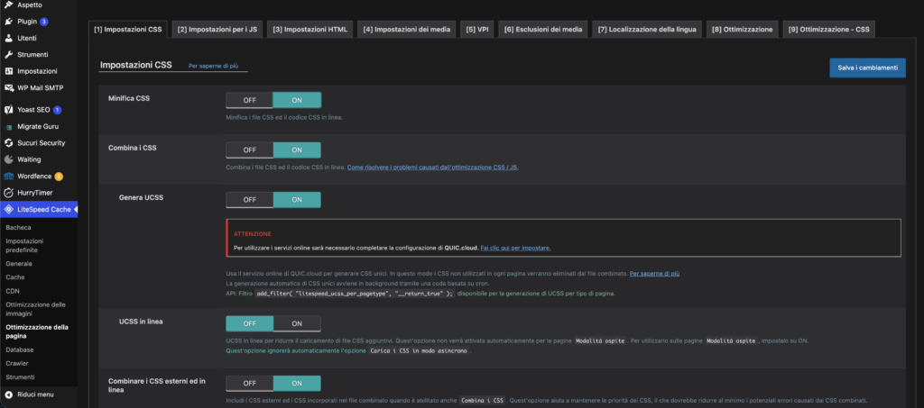Screen dimensions: 924x408
Task: Open Generale under LiteSpeed Cache
Action: tap(19, 264)
